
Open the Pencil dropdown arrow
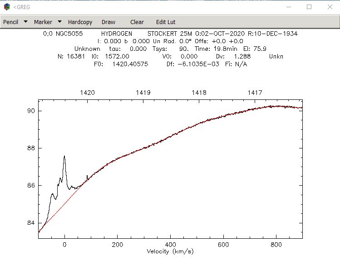coord(25,22)
